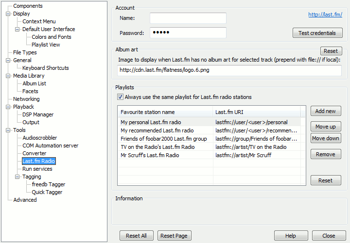The height and width of the screenshot is (243, 350).
Task: Select the Colors and Fonts page
Action: click(52, 37)
